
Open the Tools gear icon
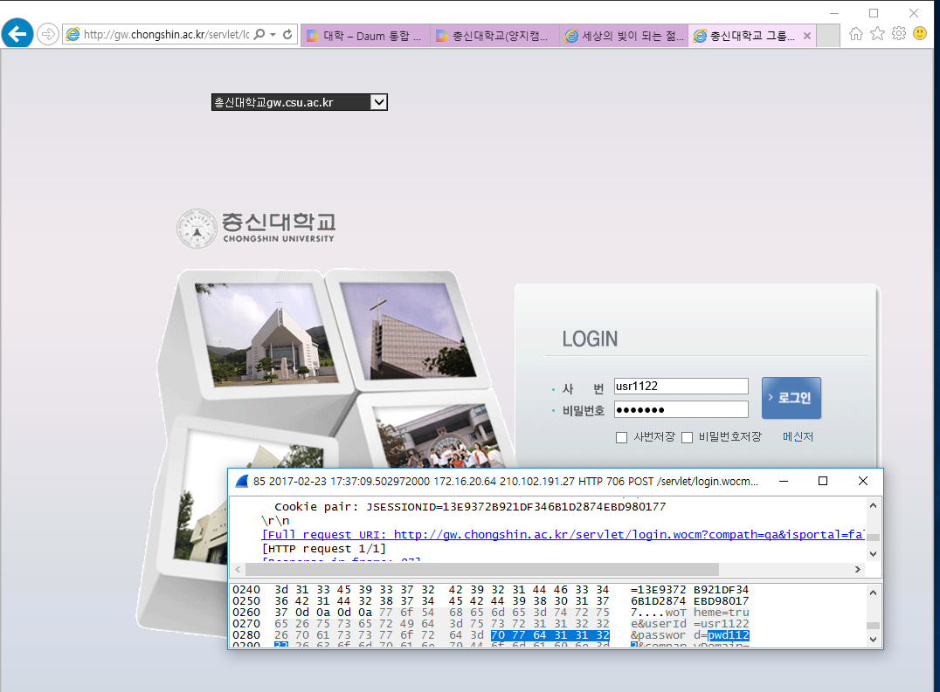point(899,33)
